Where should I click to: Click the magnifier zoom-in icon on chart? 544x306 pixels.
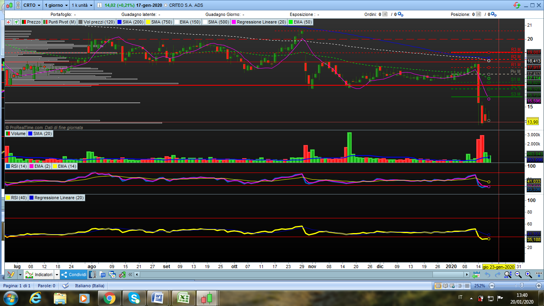coord(528,275)
